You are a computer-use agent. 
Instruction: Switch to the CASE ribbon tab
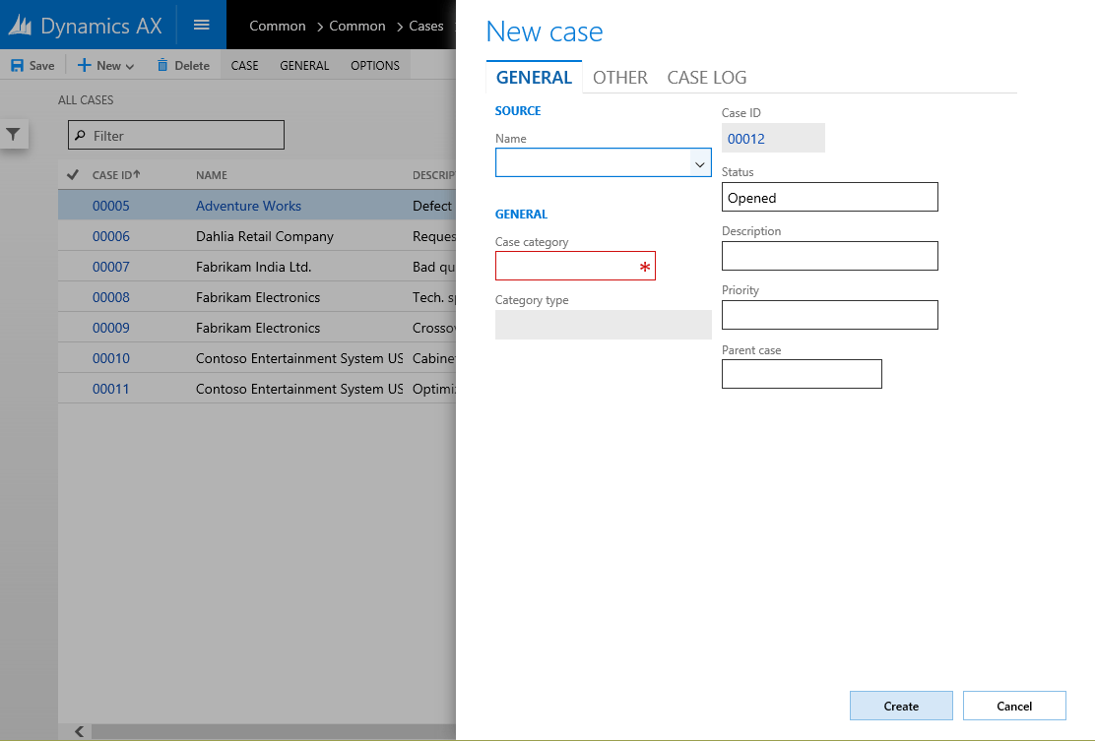244,65
